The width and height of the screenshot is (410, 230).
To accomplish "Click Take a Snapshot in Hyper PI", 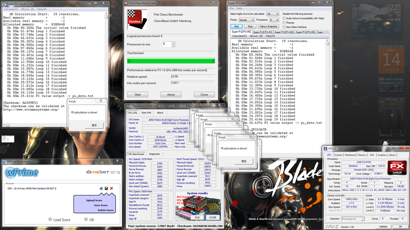I will pos(268,26).
